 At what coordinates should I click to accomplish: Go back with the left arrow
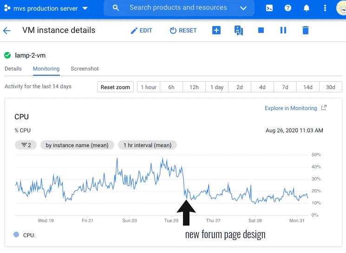pyautogui.click(x=7, y=31)
